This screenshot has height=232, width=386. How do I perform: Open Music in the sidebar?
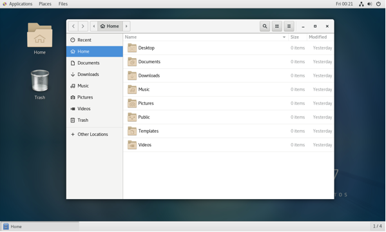coord(95,86)
